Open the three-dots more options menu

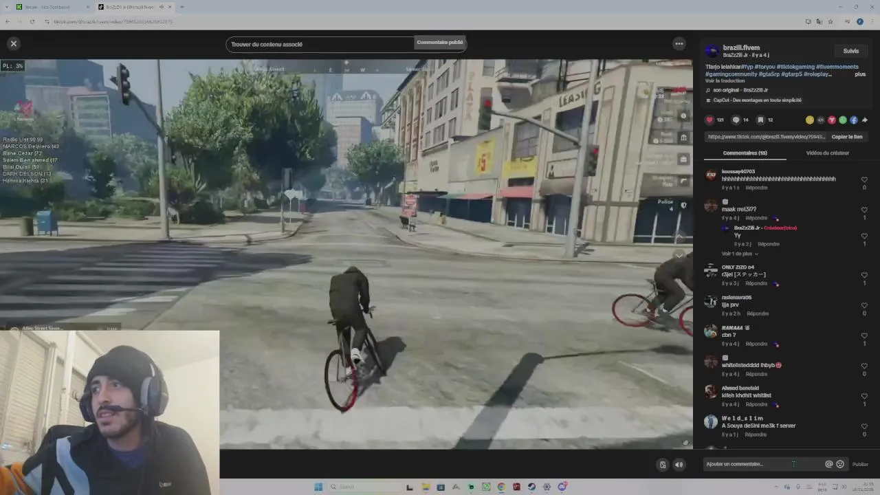pyautogui.click(x=679, y=43)
